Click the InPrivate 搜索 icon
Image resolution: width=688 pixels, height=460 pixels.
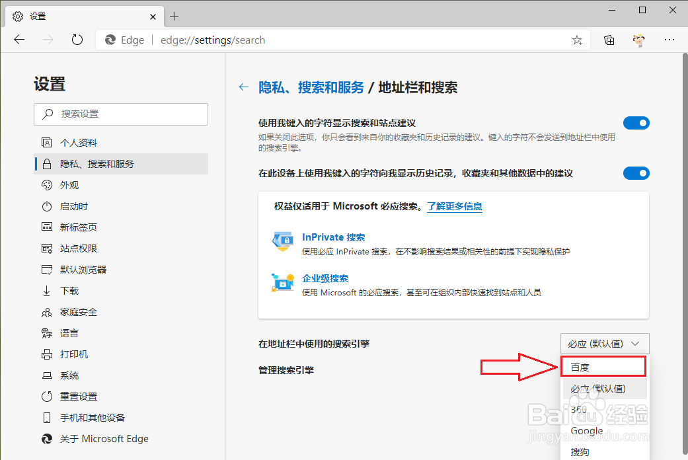pyautogui.click(x=283, y=241)
